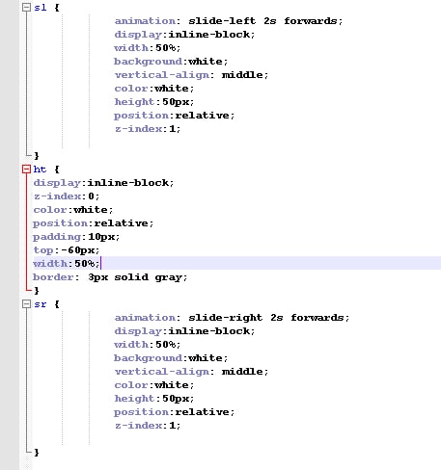This screenshot has height=470, width=441.
Task: Click closing brace of ht block
Action: pos(37,291)
